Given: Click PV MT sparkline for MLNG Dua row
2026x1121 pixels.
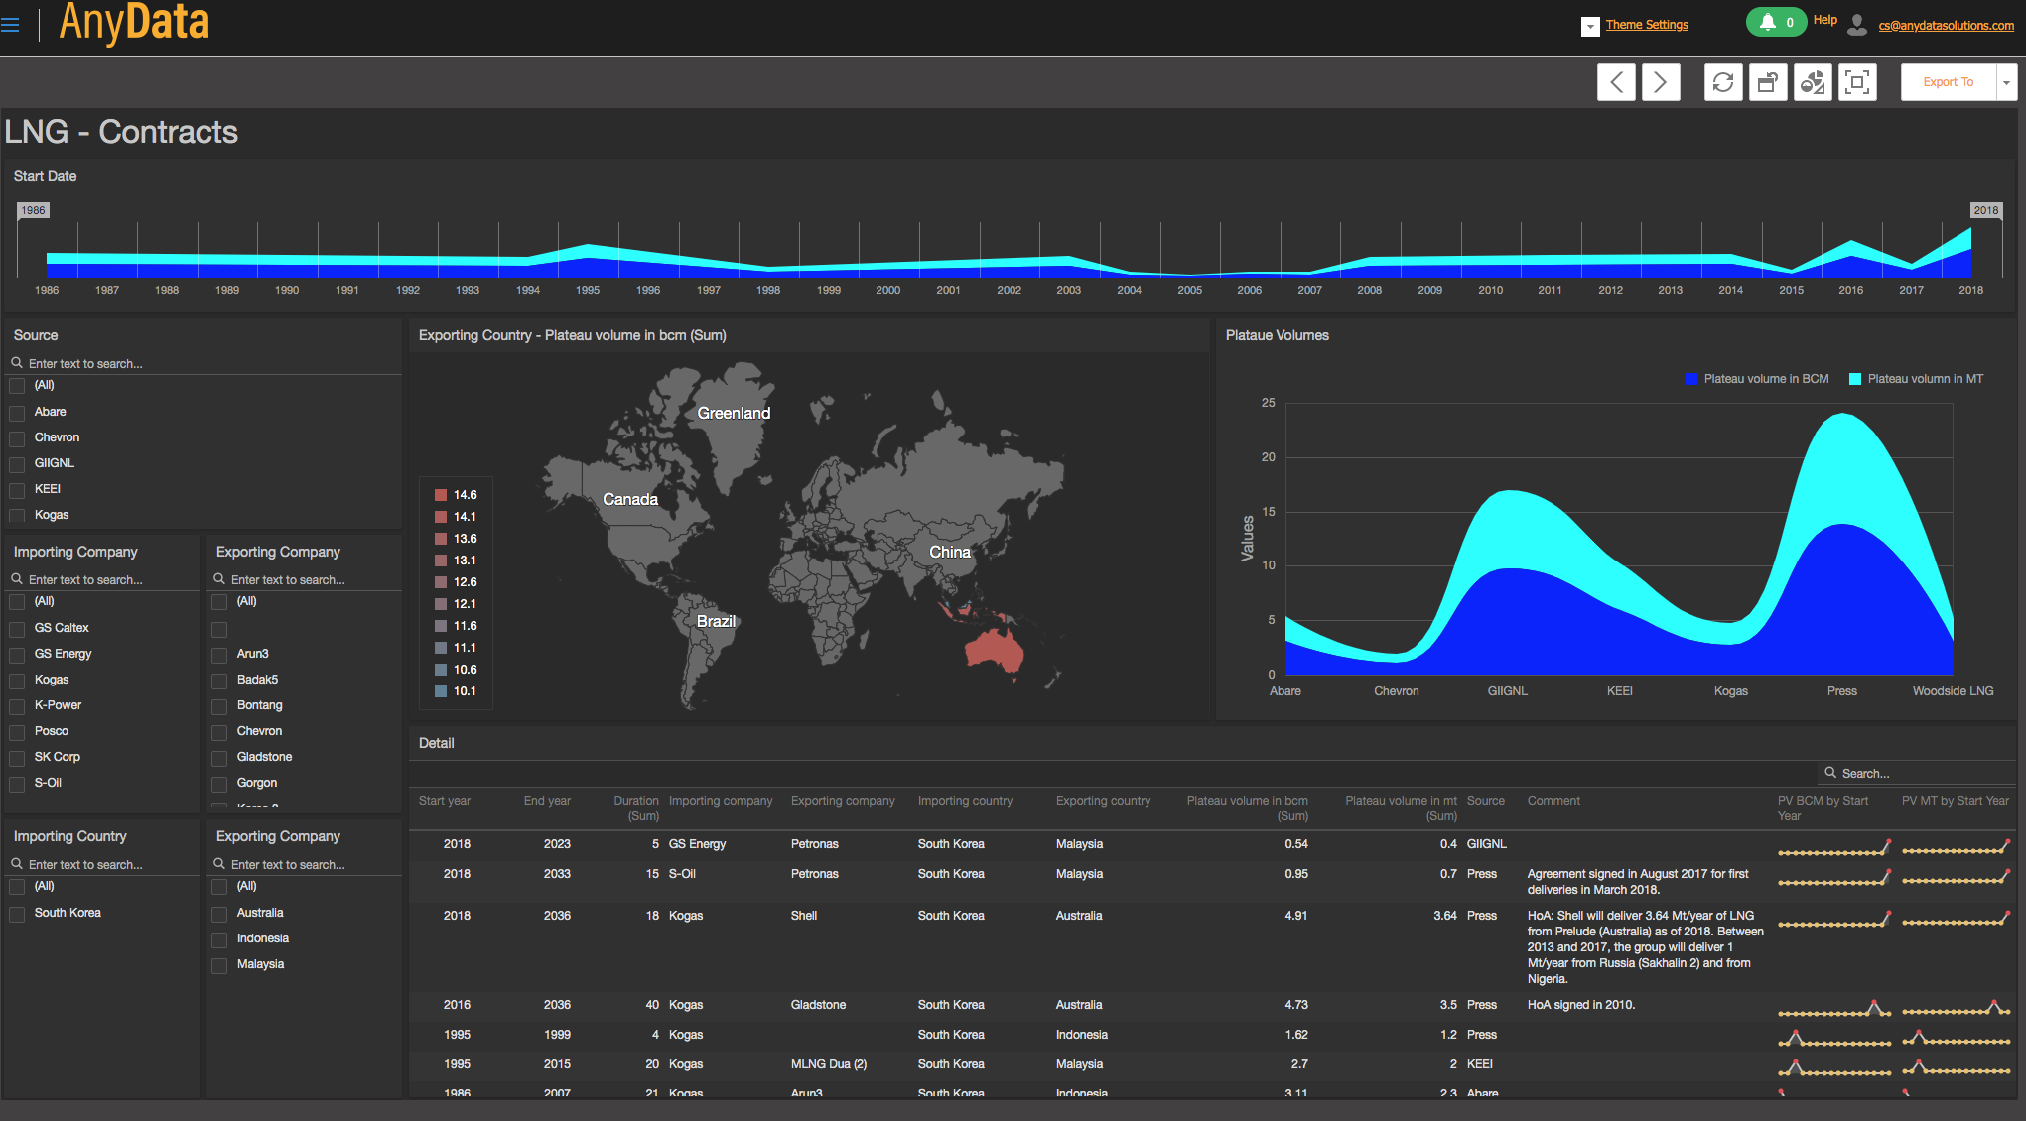Looking at the screenshot, I should pyautogui.click(x=1957, y=1068).
